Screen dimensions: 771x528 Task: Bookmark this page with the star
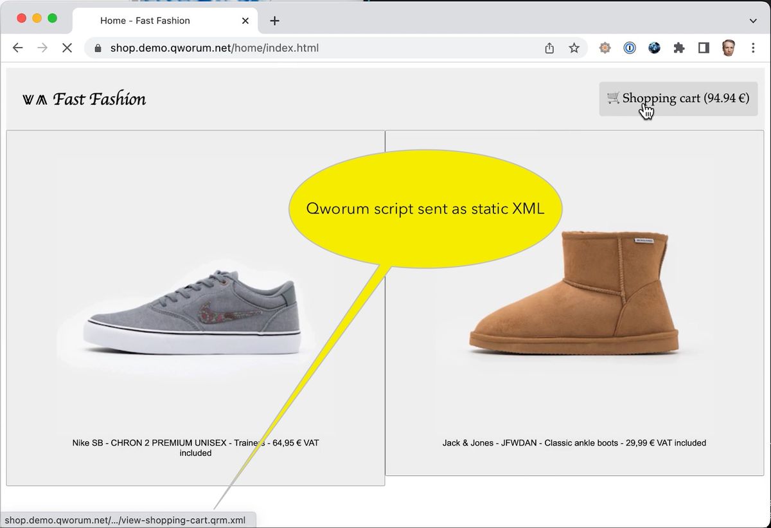click(x=574, y=48)
